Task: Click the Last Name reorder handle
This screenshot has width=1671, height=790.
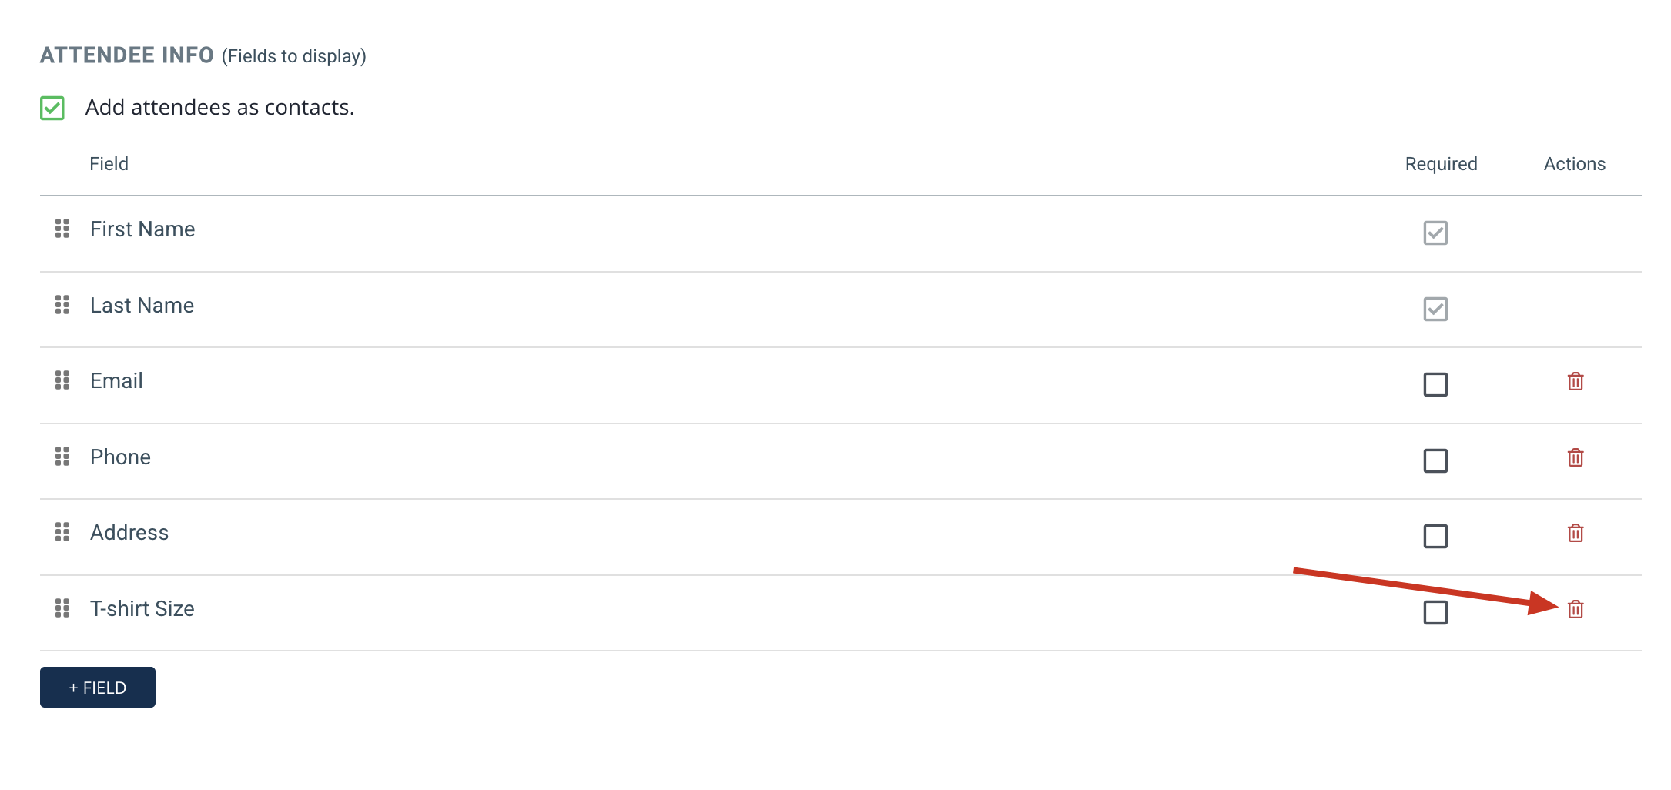Action: pyautogui.click(x=62, y=305)
